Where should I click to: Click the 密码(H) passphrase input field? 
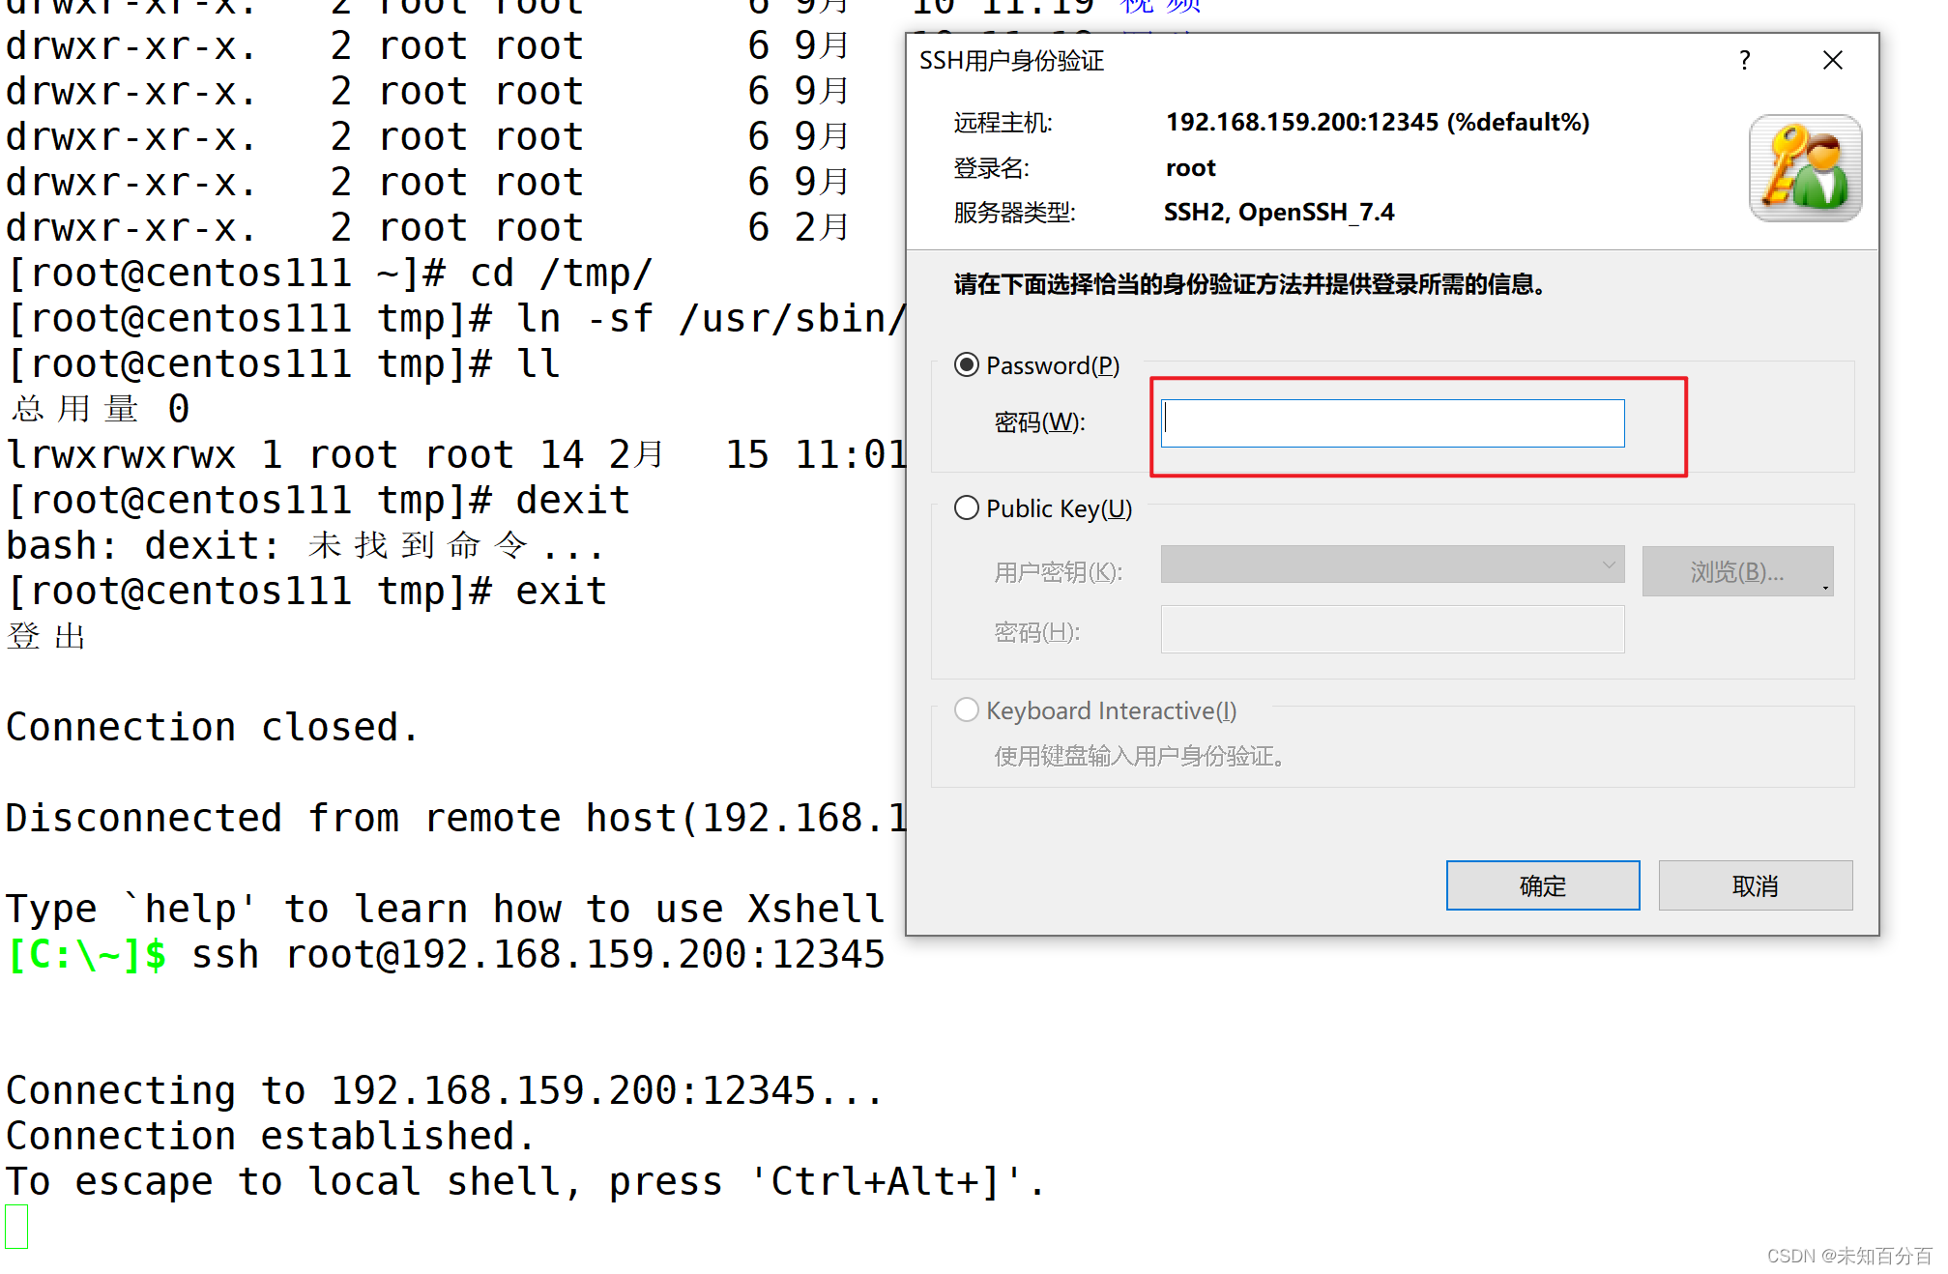tap(1390, 629)
